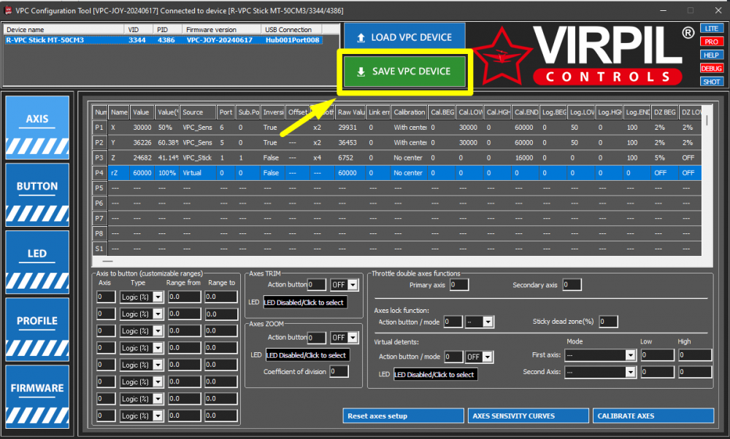Image resolution: width=730 pixels, height=439 pixels.
Task: Select axis row P1 header
Action: pyautogui.click(x=99, y=128)
